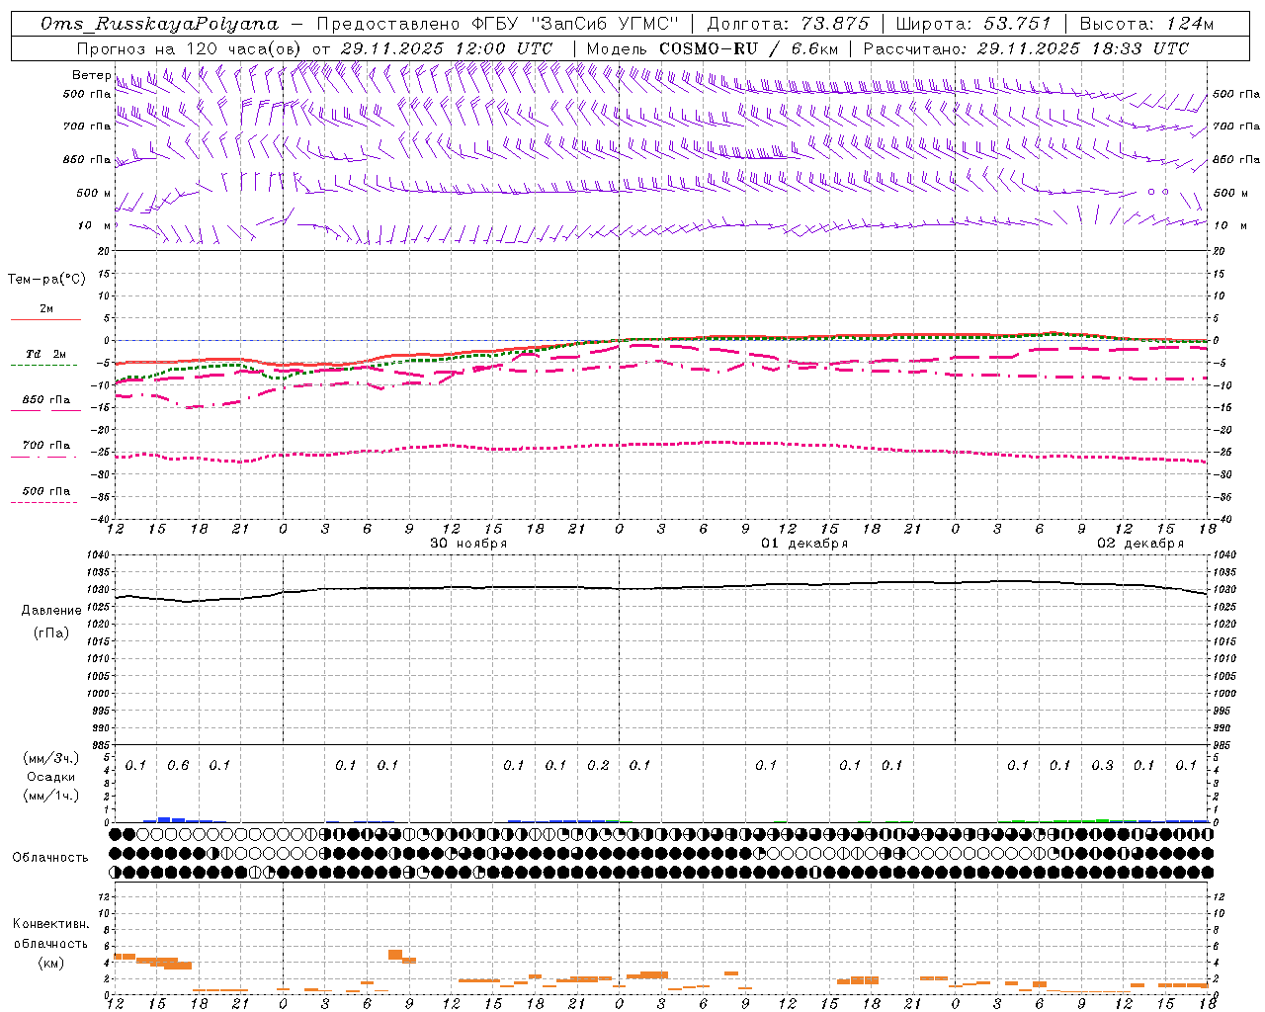This screenshot has height=1012, width=1265.
Task: Select the latitude value "Широта: 53.751"
Action: tap(974, 24)
